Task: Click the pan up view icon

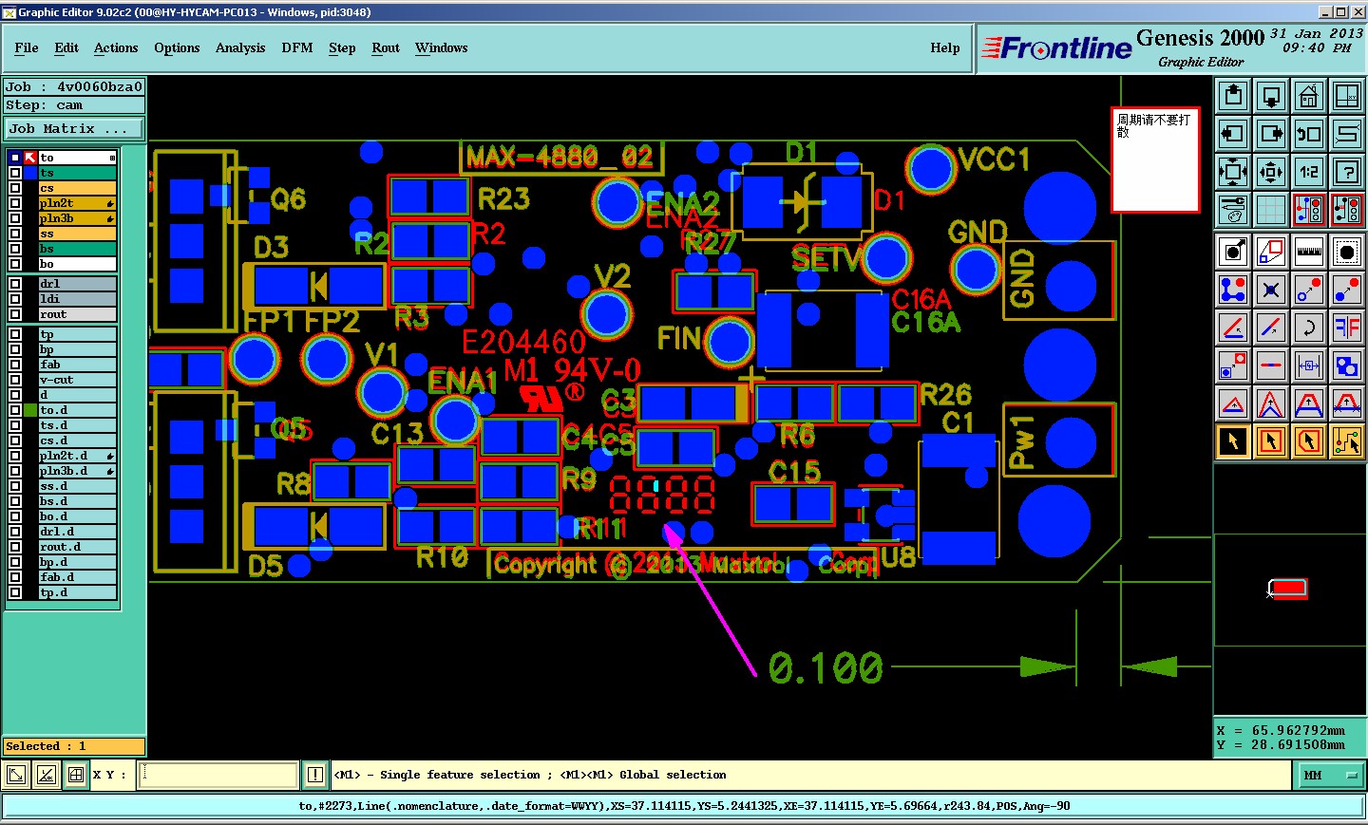Action: (1233, 96)
